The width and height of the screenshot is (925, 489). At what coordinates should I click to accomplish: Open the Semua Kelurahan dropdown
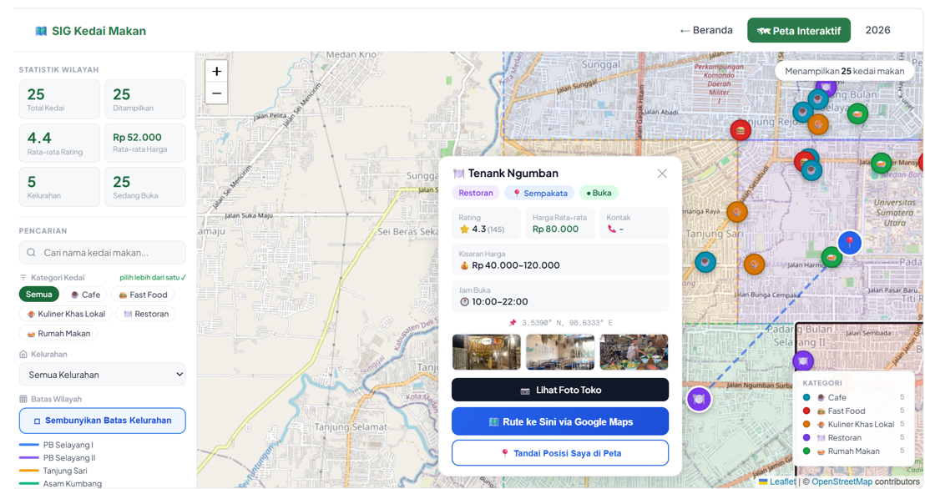[103, 375]
